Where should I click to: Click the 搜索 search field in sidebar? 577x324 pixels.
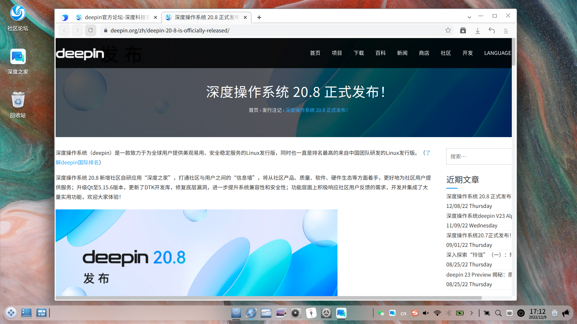coord(479,156)
